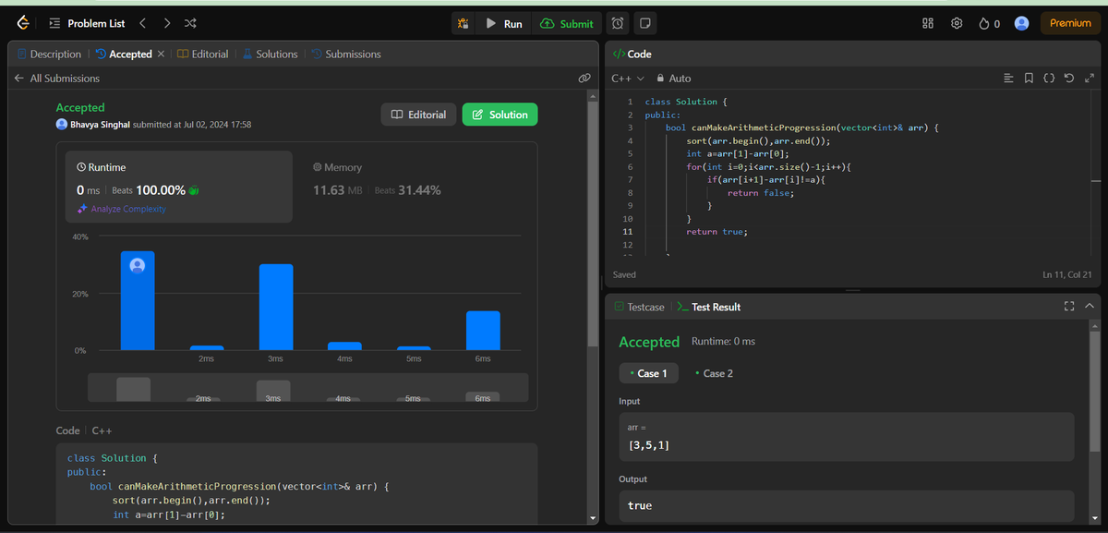Switch to the Testcase tab

point(639,307)
